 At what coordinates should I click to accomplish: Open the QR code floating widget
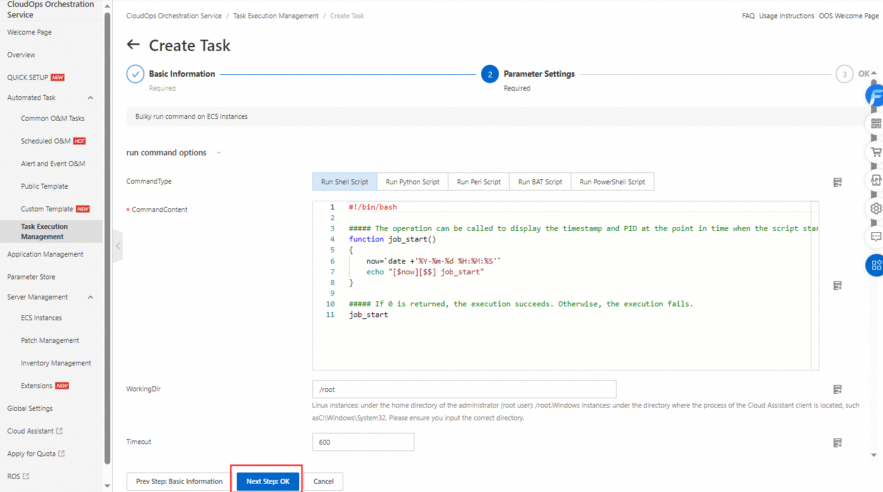875,123
